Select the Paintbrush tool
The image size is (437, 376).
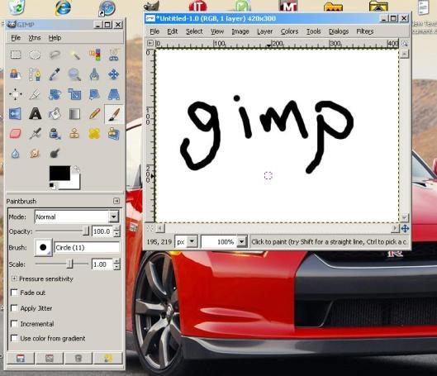[114, 114]
